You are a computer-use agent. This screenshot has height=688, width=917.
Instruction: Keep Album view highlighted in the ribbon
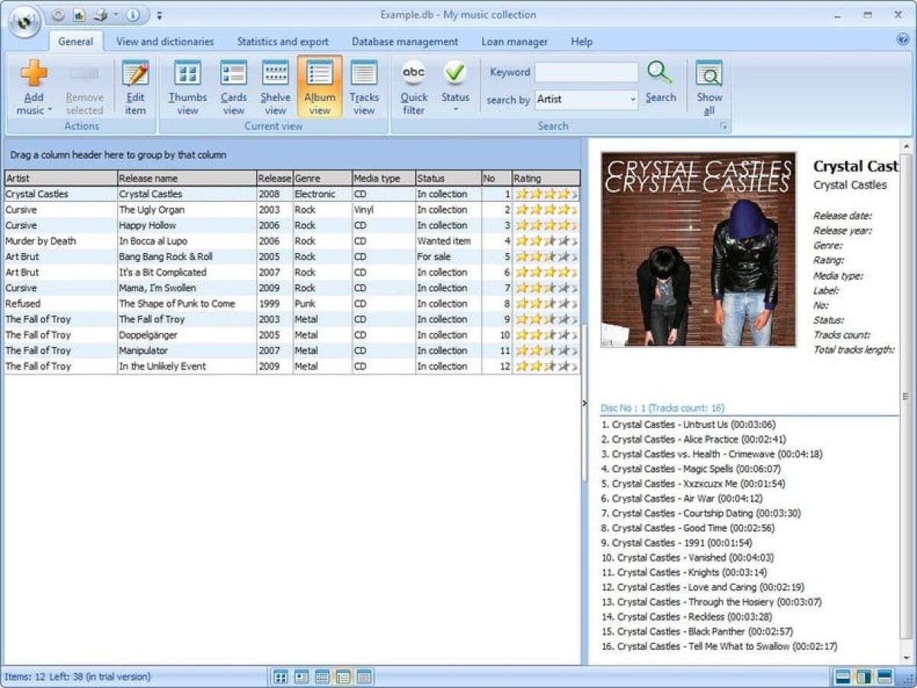click(x=319, y=86)
